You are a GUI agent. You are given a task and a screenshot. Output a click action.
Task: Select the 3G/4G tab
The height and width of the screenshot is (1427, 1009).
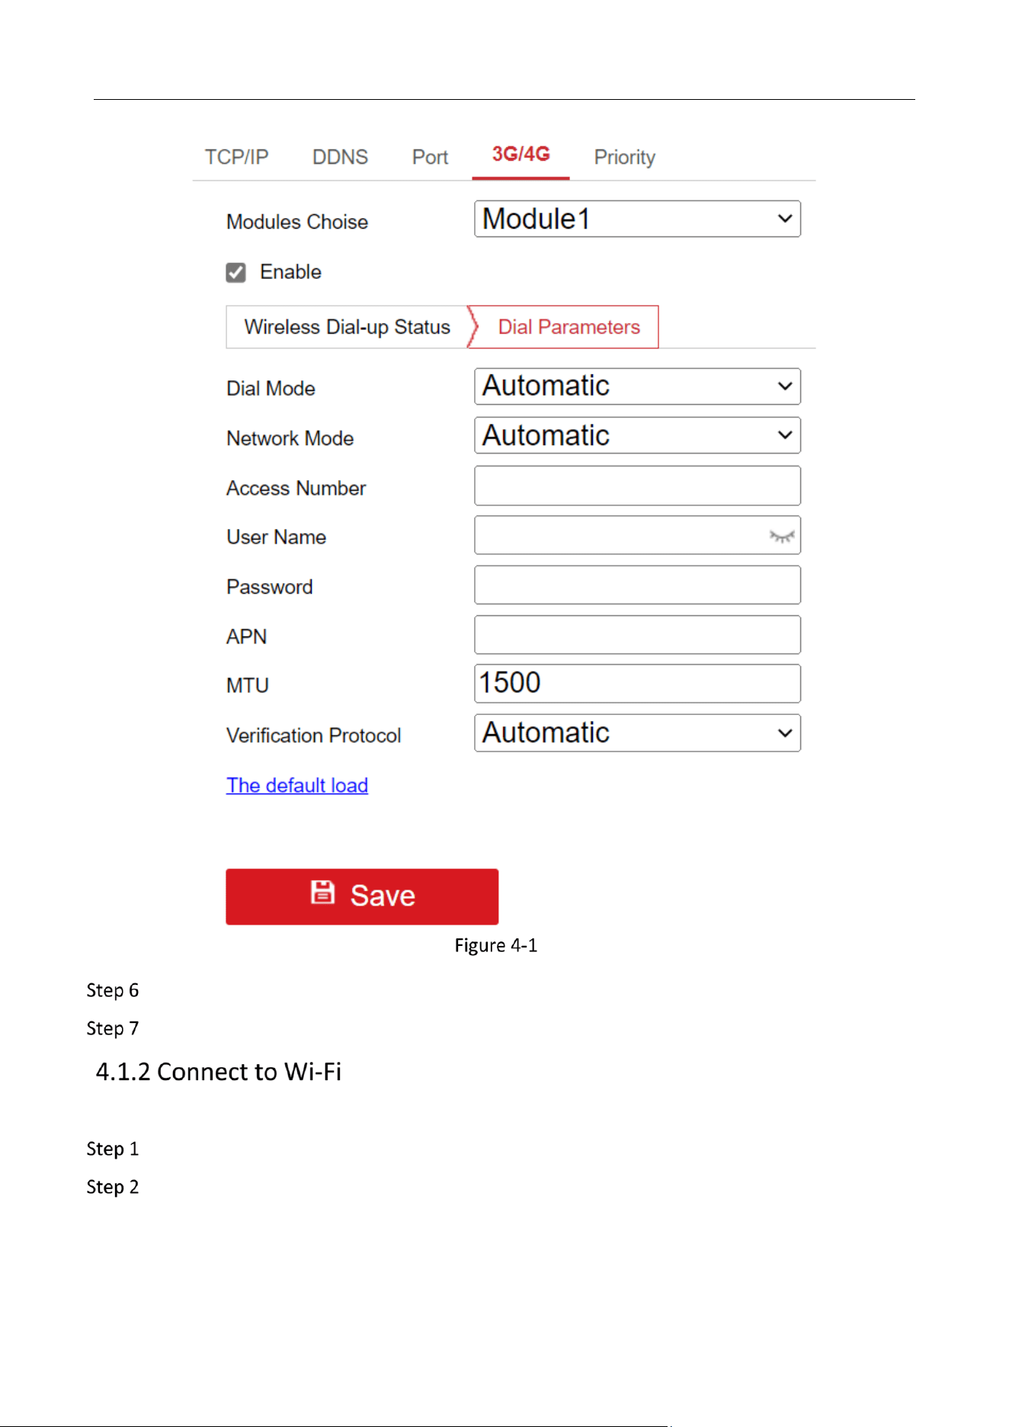521,155
